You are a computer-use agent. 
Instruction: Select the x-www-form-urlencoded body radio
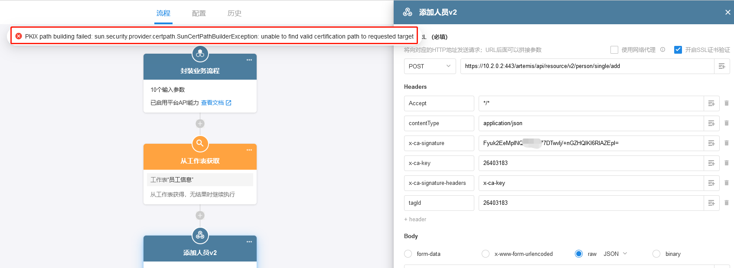(x=486, y=254)
